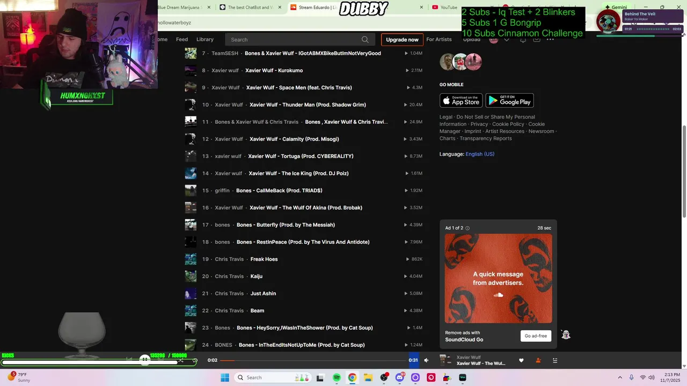Play Bones - Butterfly (Prod. by The Messiah)
The height and width of the screenshot is (386, 687).
286,225
